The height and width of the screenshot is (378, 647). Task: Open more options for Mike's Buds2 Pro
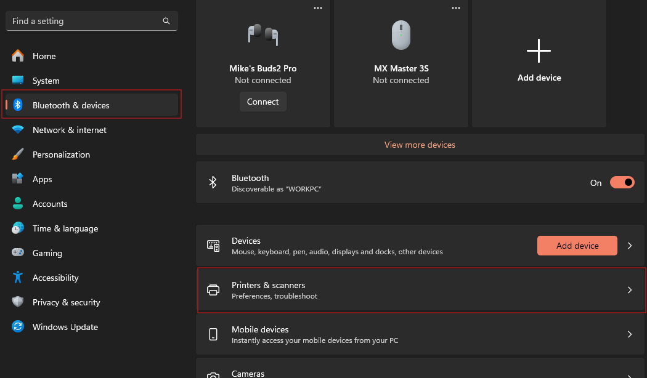pos(318,8)
